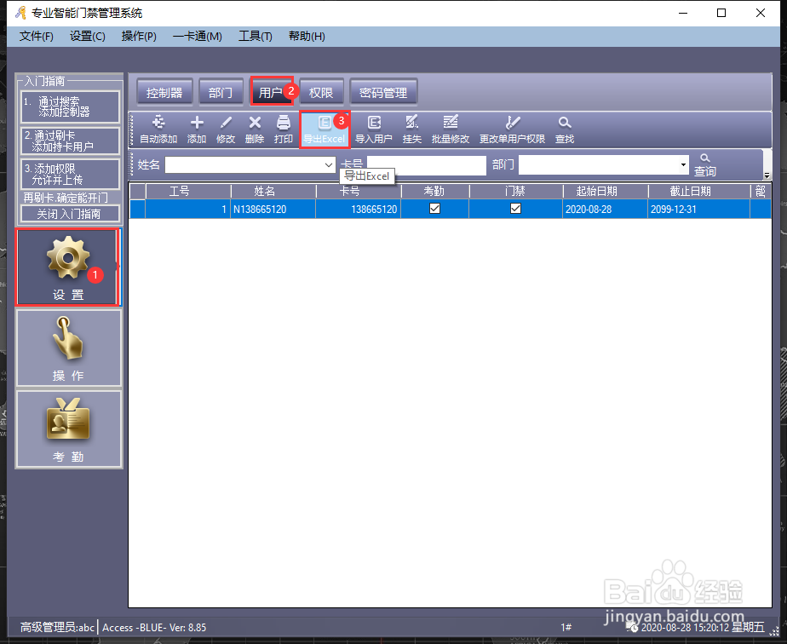
Task: Click the 考勤 column header
Action: [434, 192]
